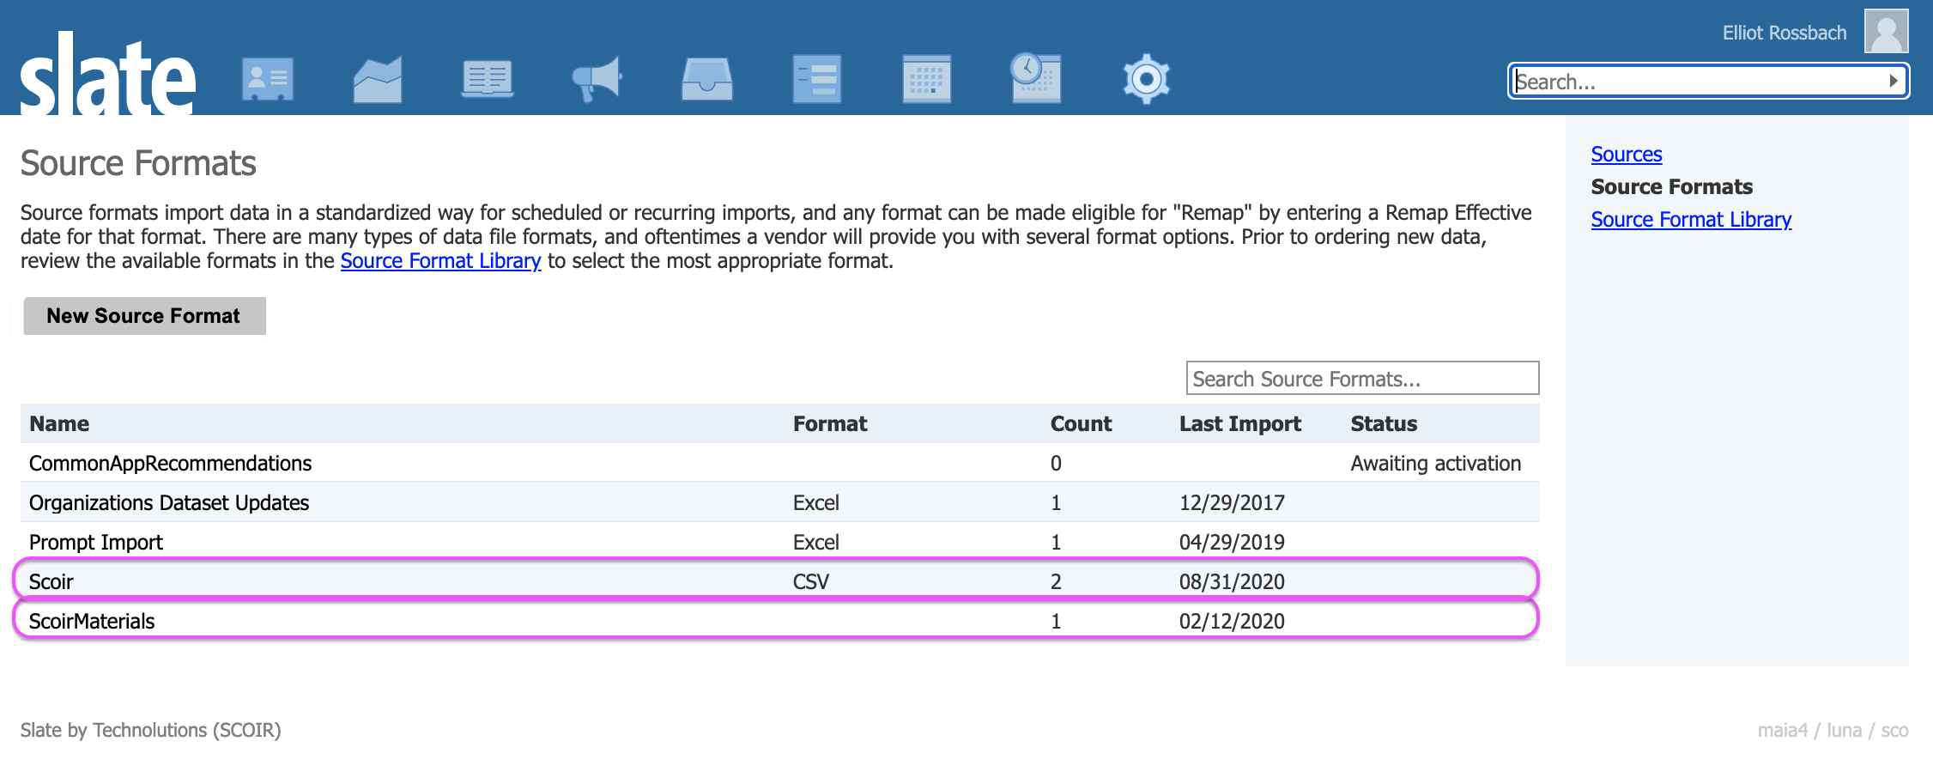Image resolution: width=1933 pixels, height=778 pixels.
Task: Click the New Source Format button
Action: click(144, 316)
